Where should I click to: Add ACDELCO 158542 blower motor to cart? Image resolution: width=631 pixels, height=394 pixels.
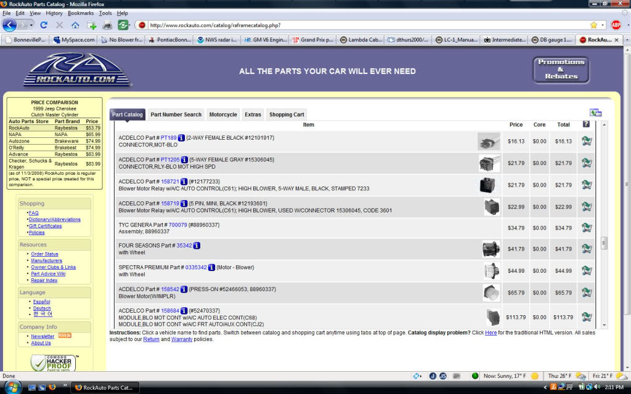click(x=587, y=292)
